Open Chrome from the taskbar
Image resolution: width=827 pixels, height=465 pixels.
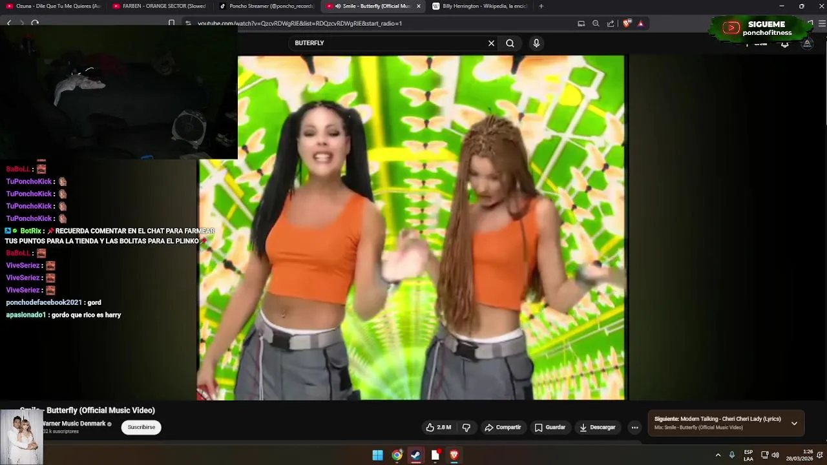point(397,455)
